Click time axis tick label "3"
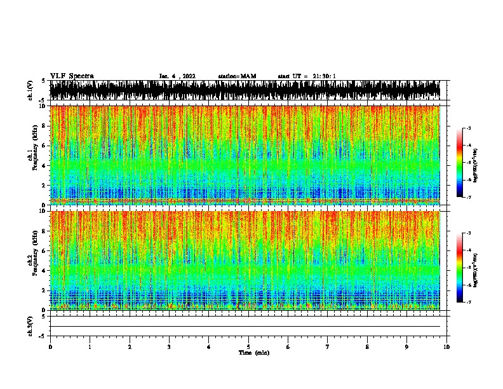This screenshot has width=503, height=389. (169, 347)
